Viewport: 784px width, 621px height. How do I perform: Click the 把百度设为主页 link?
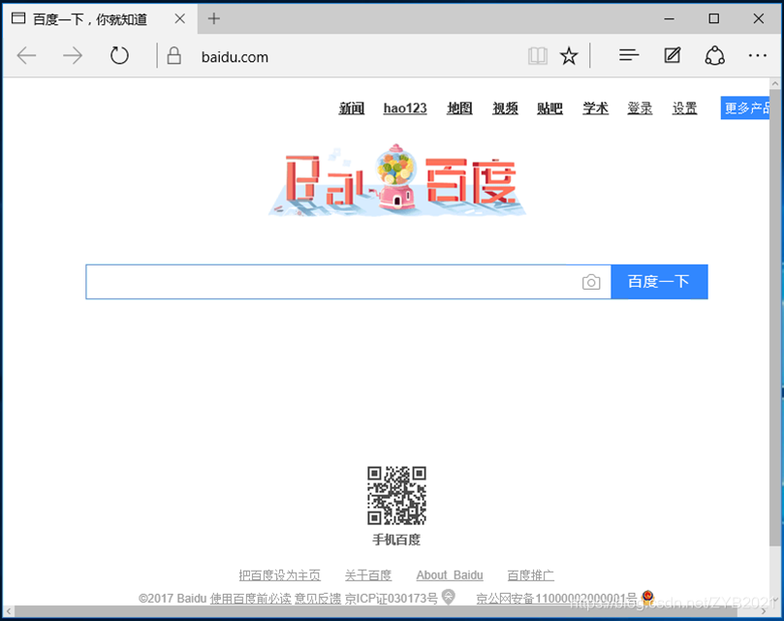coord(279,575)
